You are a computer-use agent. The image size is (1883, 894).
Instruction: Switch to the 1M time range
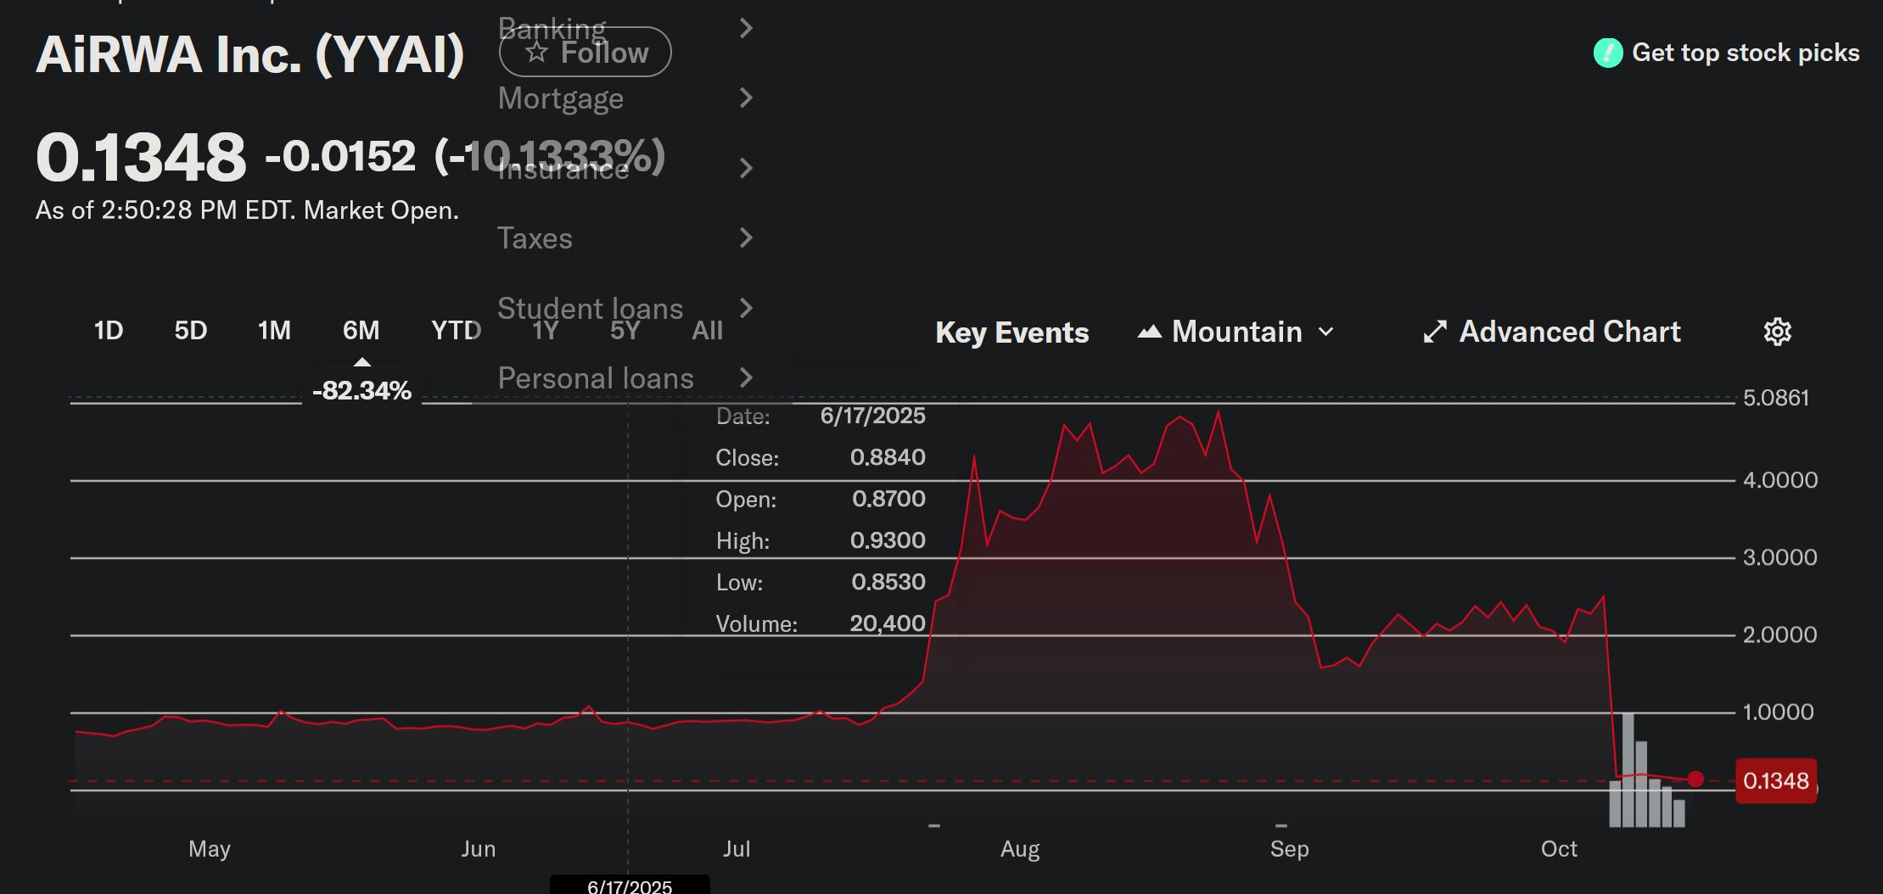(274, 330)
